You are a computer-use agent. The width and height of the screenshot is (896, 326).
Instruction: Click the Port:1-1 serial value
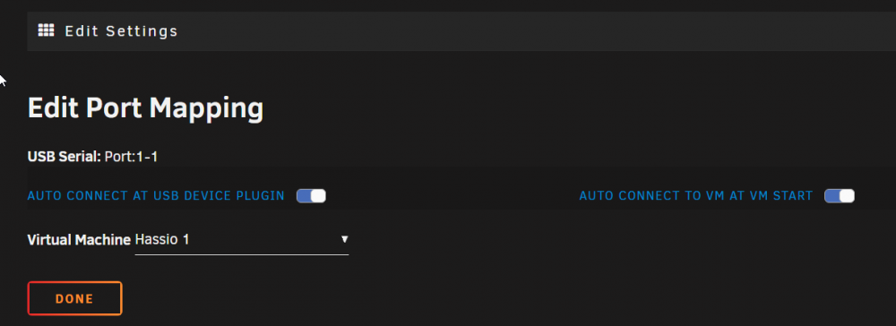[132, 157]
